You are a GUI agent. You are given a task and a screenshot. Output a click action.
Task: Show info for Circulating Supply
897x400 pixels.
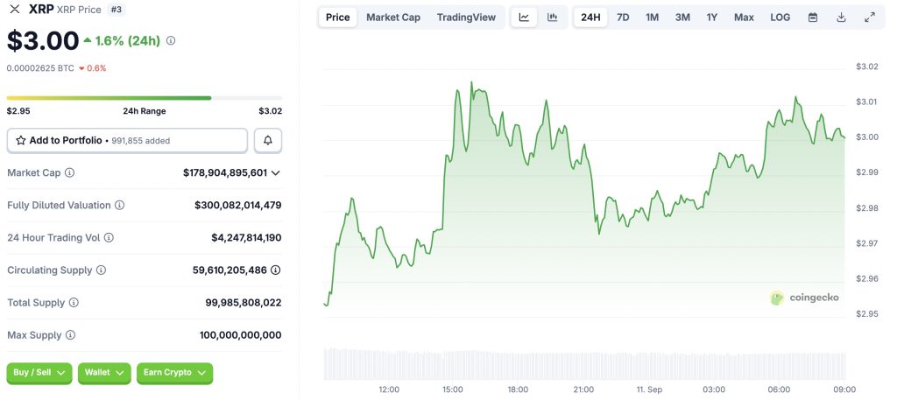tap(101, 270)
